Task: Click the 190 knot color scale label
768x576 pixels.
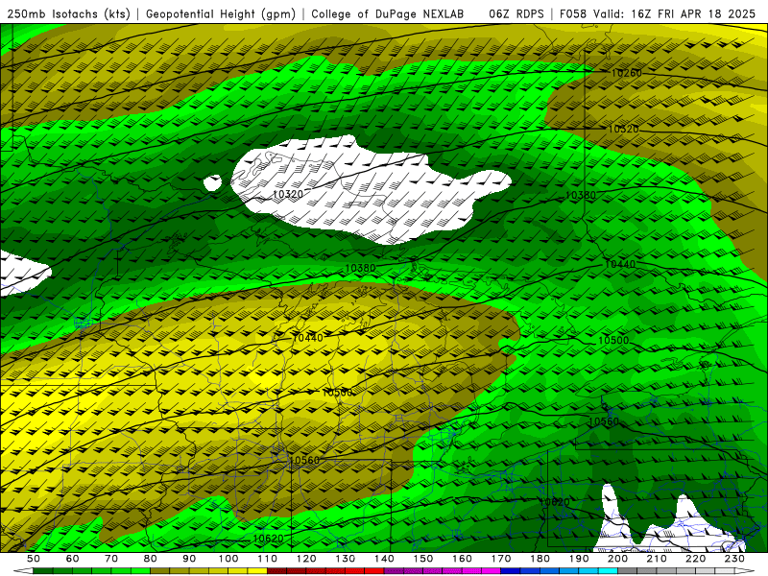Action: 580,559
